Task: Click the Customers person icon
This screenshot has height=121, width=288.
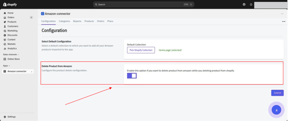Action: point(5,26)
